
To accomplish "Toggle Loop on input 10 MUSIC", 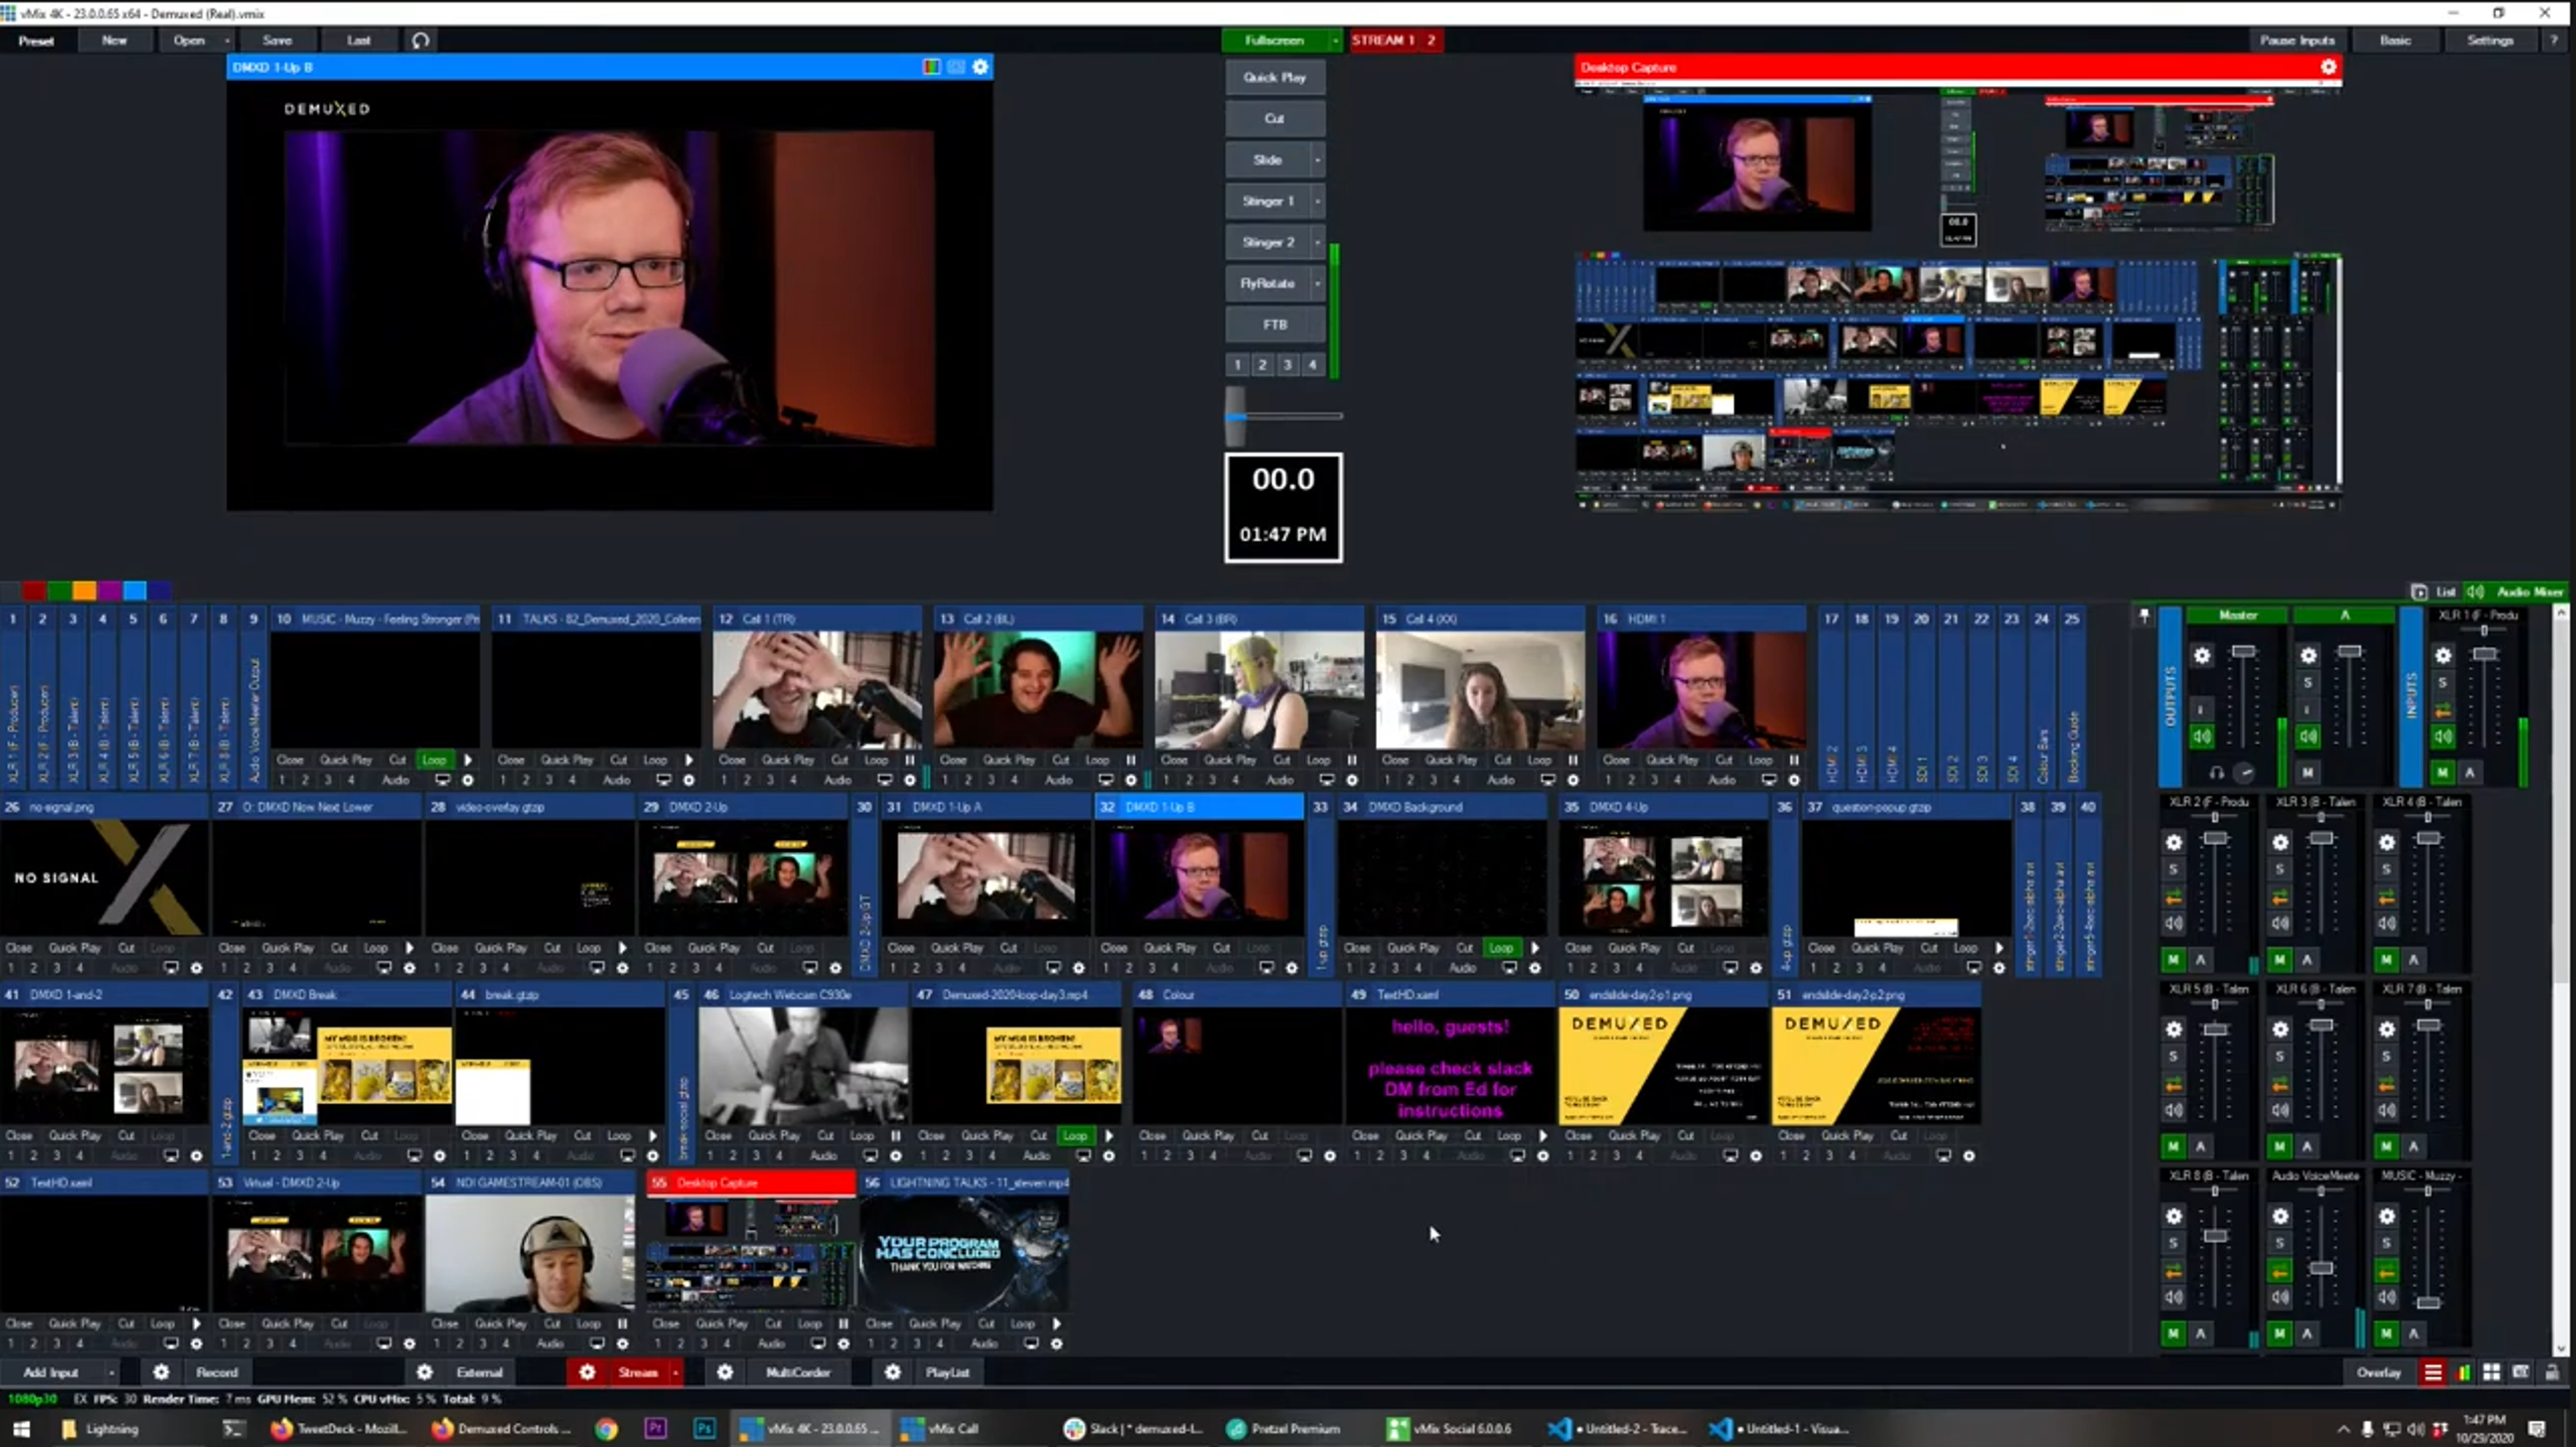I will 434,760.
